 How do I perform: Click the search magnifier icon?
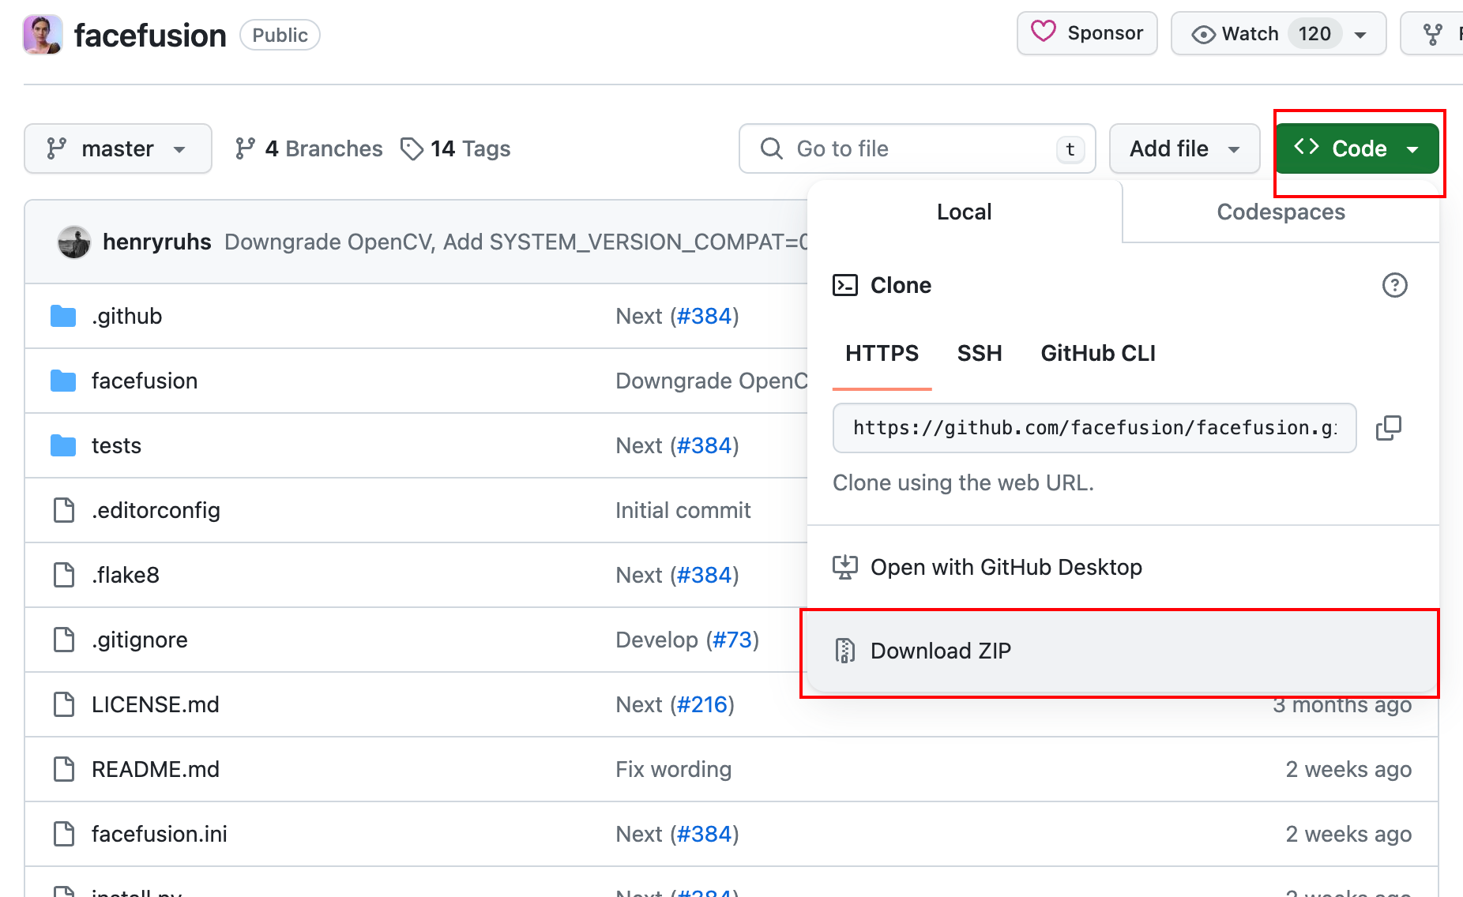pyautogui.click(x=771, y=148)
